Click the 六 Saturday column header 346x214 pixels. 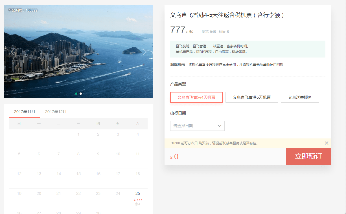(138, 124)
